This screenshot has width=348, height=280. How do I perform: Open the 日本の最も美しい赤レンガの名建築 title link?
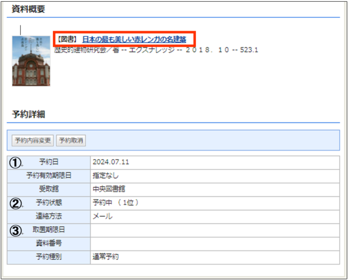pos(134,39)
